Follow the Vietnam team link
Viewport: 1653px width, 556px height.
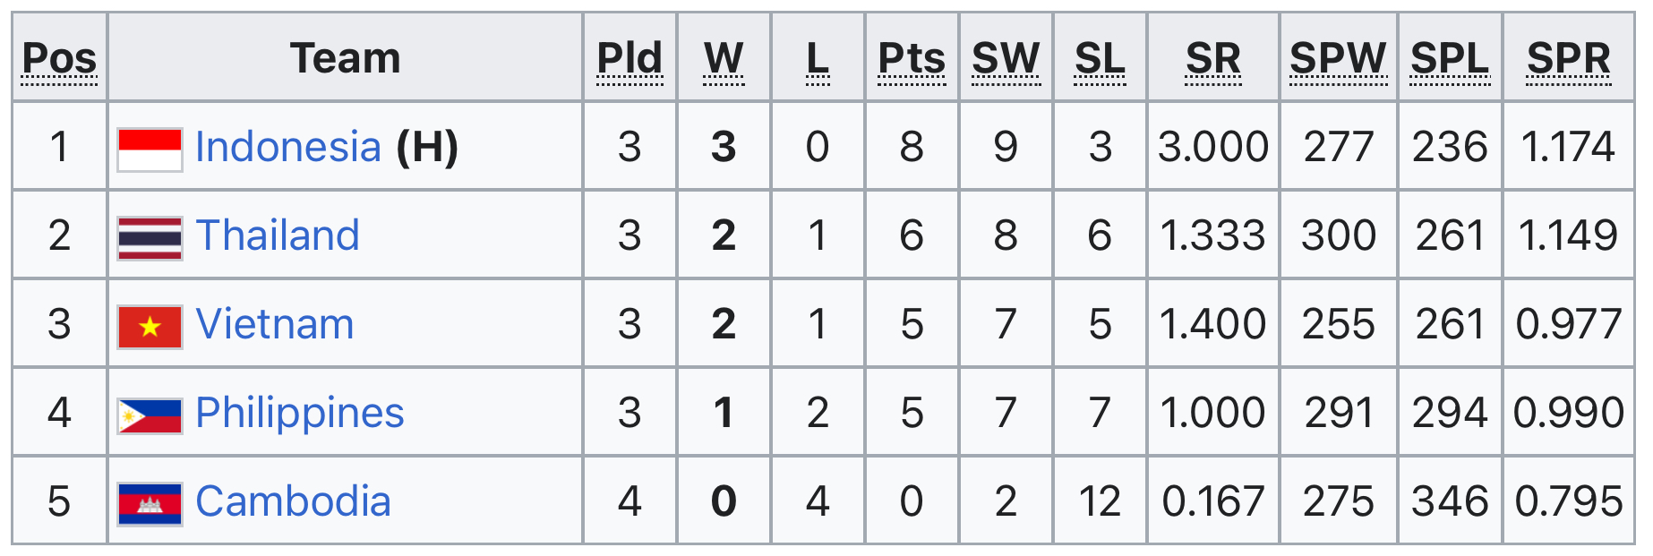(x=275, y=324)
